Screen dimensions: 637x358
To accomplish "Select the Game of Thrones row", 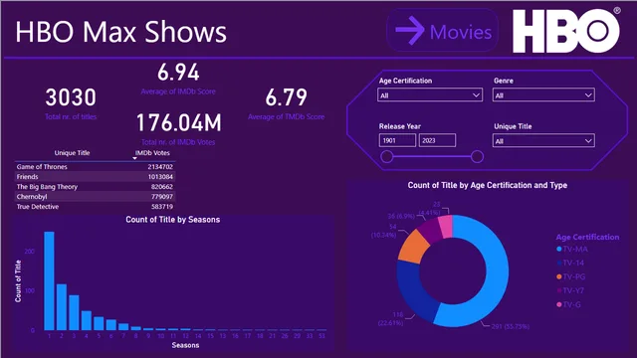I will click(96, 166).
